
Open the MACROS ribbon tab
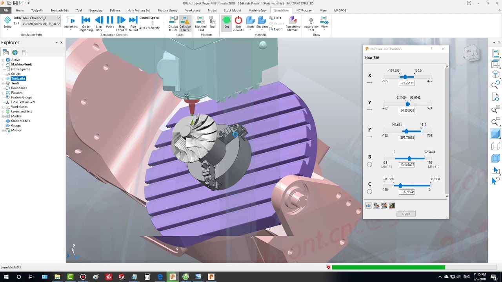(340, 11)
